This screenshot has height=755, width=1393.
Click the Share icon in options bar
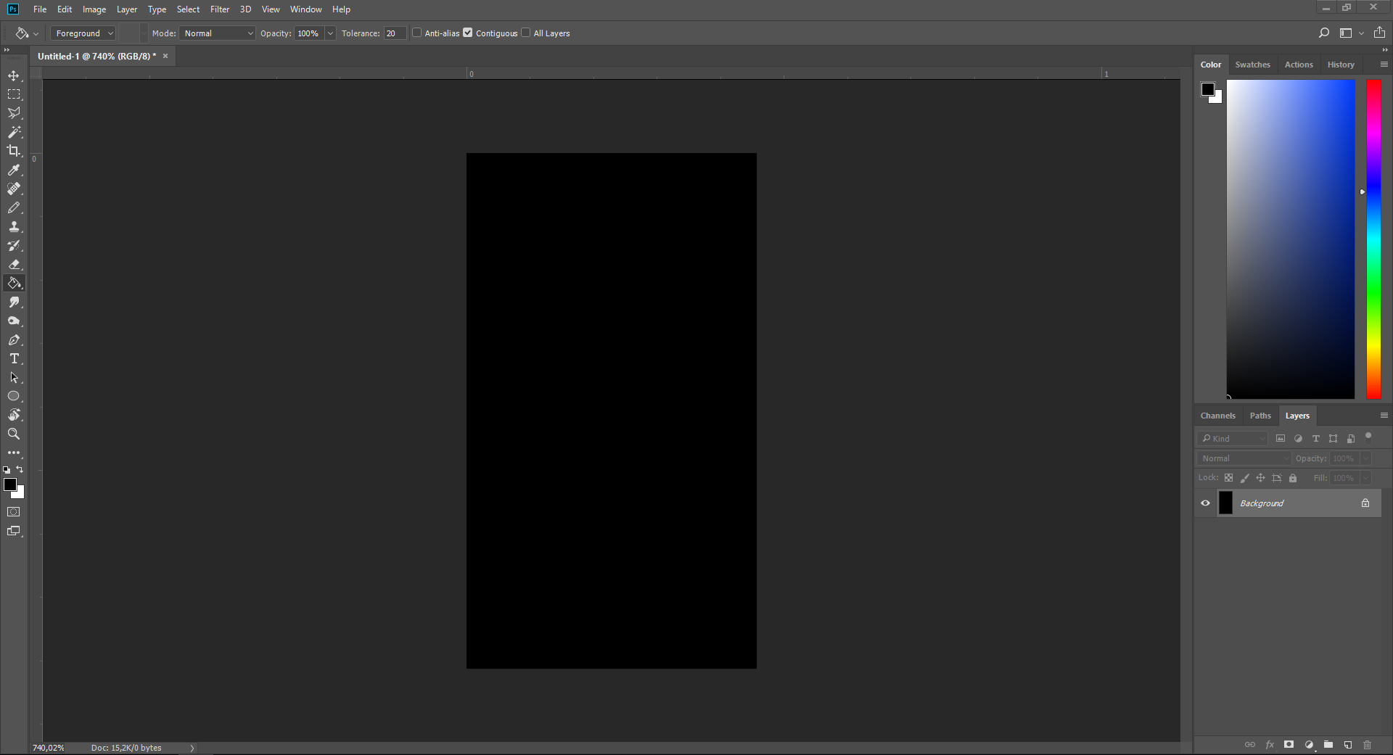pos(1379,33)
